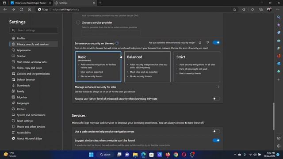Switch to How to use Super Duper Secure tab

click(31, 3)
